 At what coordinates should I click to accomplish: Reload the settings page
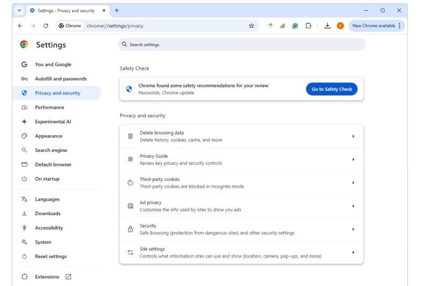pos(46,26)
